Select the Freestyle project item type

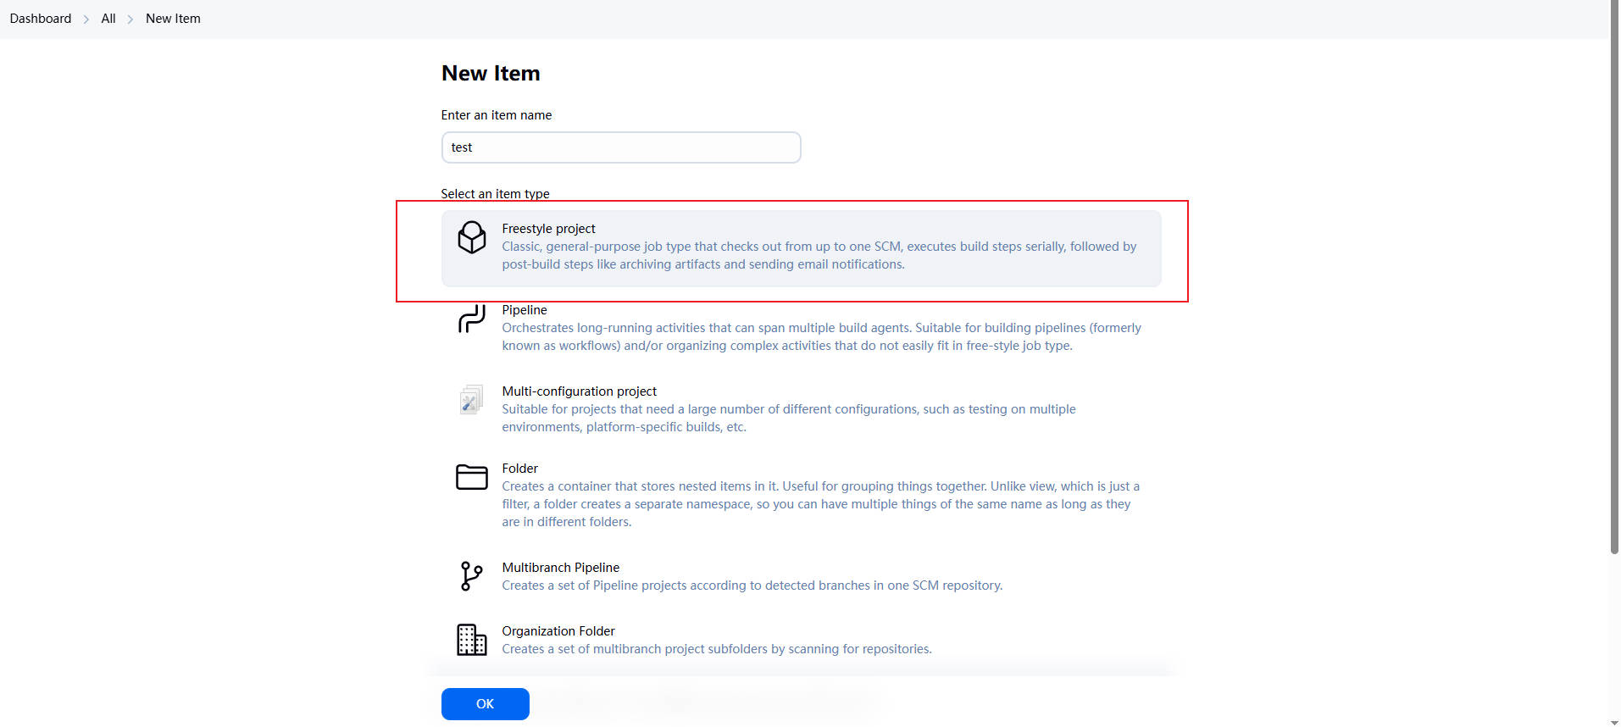pos(548,229)
